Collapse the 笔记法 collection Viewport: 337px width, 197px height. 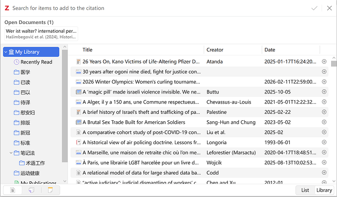pos(11,153)
